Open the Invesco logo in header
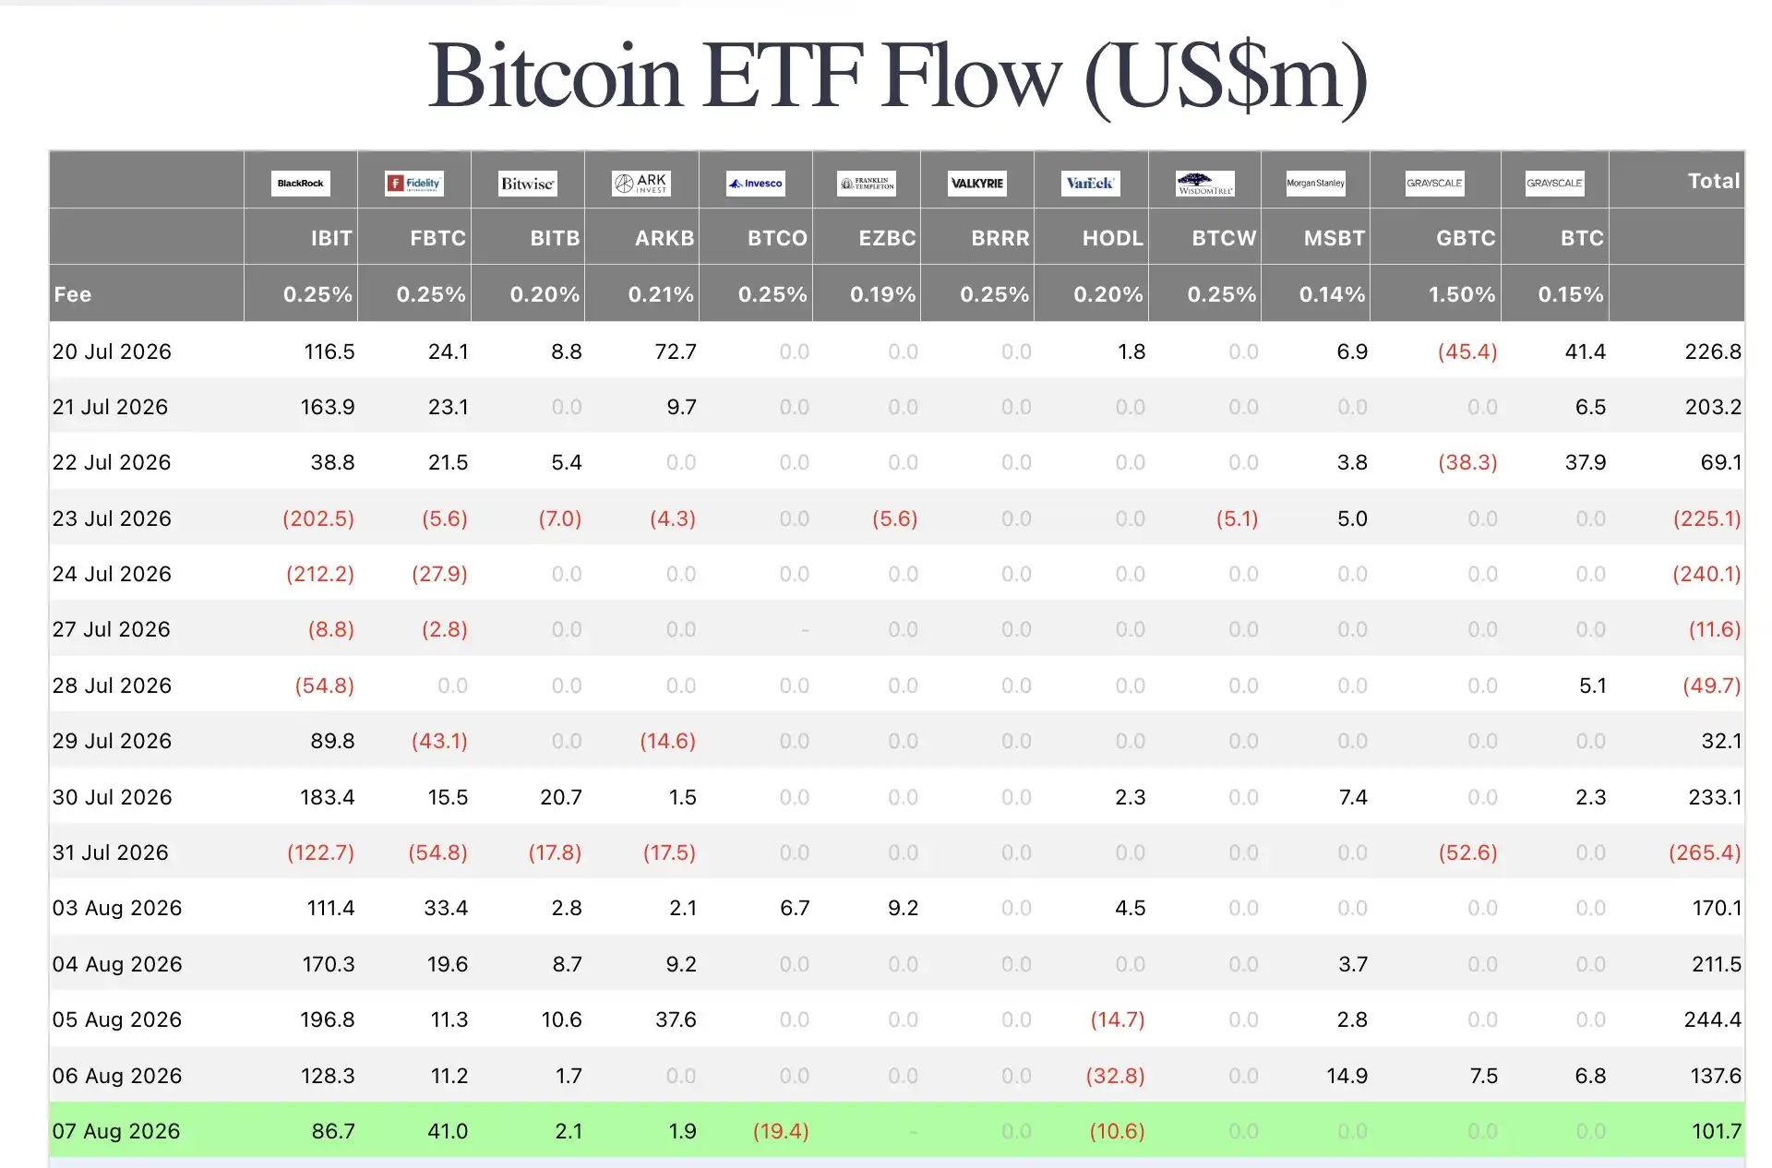The width and height of the screenshot is (1772, 1168). (756, 183)
